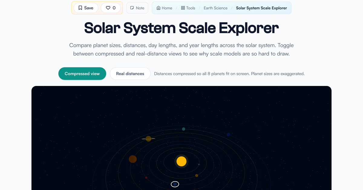Select the small red Mars planet
The width and height of the screenshot is (363, 190).
(146, 178)
